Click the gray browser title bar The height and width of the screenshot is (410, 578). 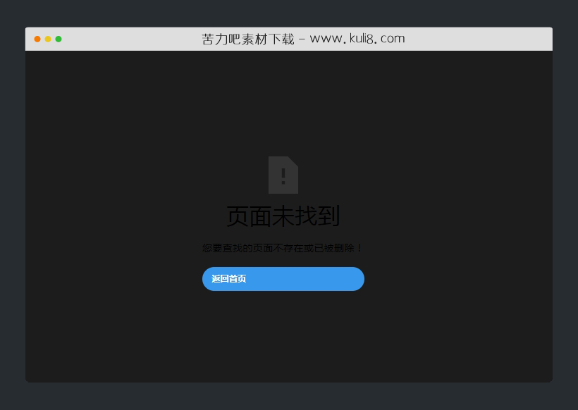pos(458,39)
